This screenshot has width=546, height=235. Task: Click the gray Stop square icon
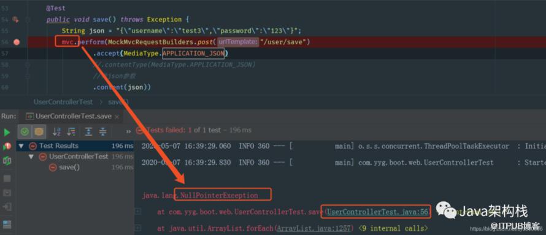click(x=7, y=179)
